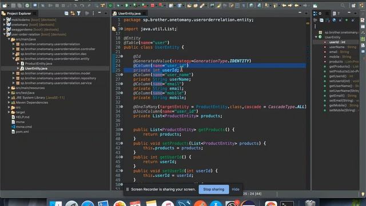Select the target folder

pyautogui.click(x=21, y=112)
